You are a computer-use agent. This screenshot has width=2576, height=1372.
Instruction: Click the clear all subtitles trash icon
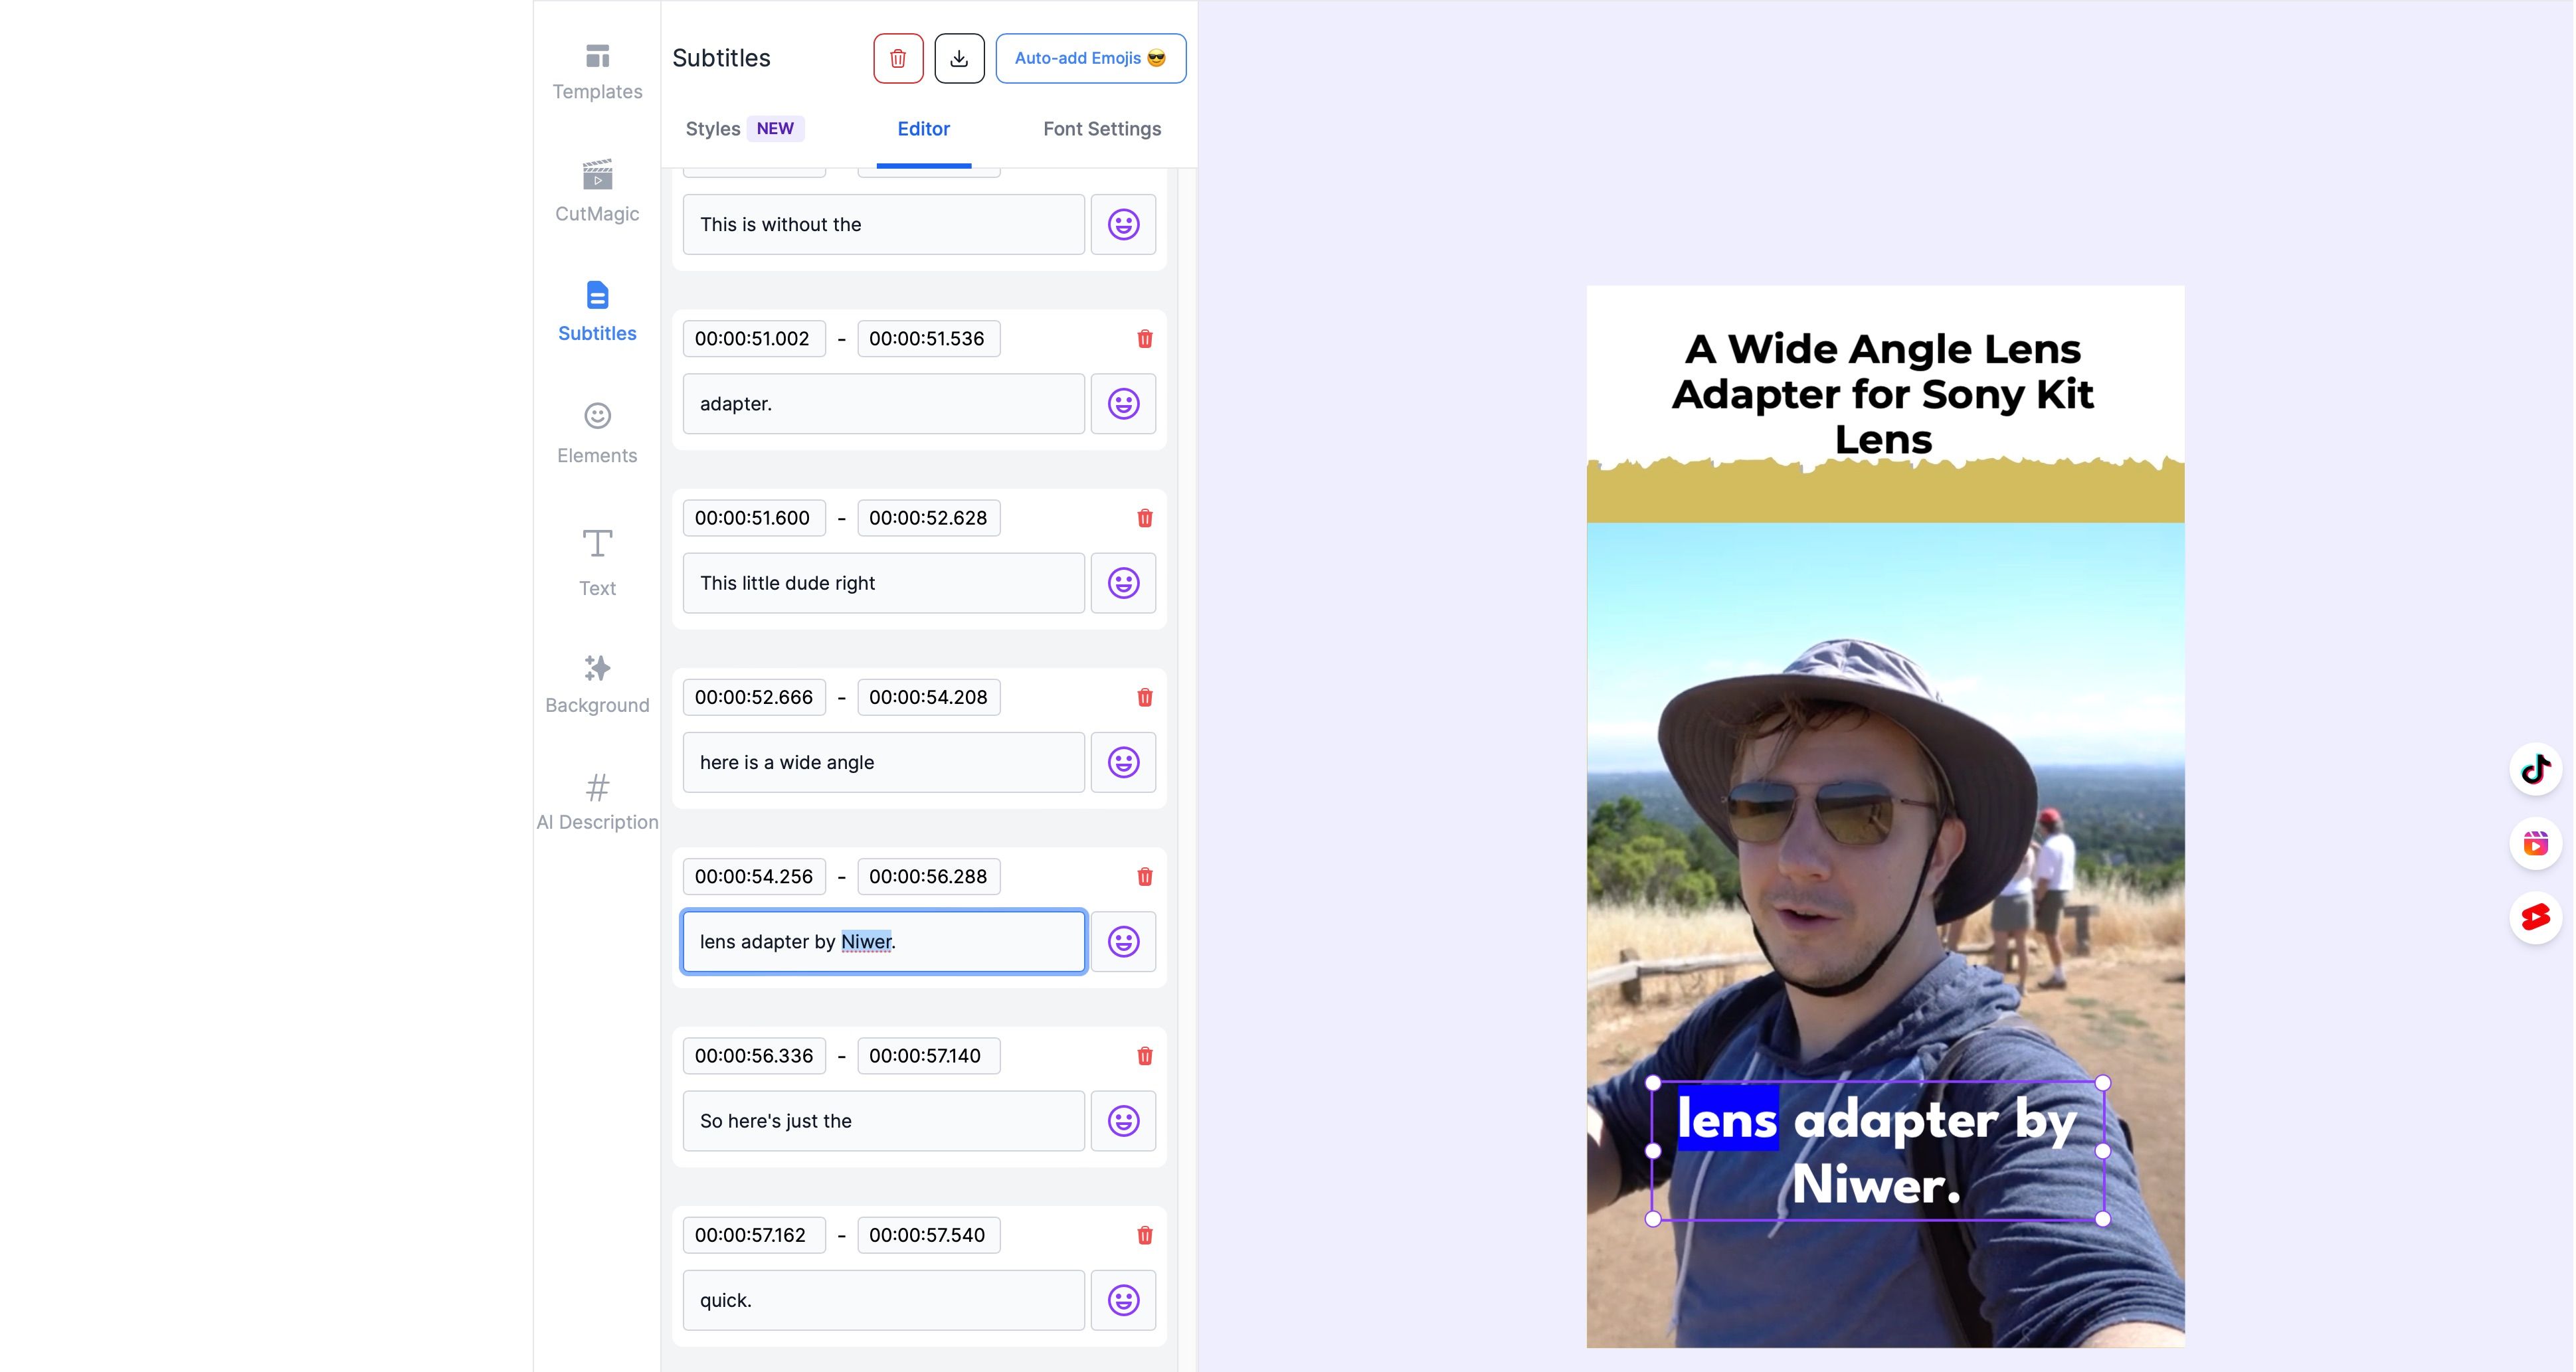pos(898,58)
